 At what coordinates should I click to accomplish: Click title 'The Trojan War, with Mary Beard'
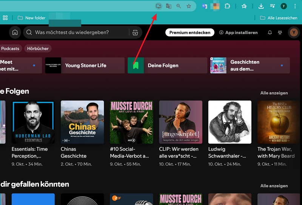pyautogui.click(x=276, y=153)
